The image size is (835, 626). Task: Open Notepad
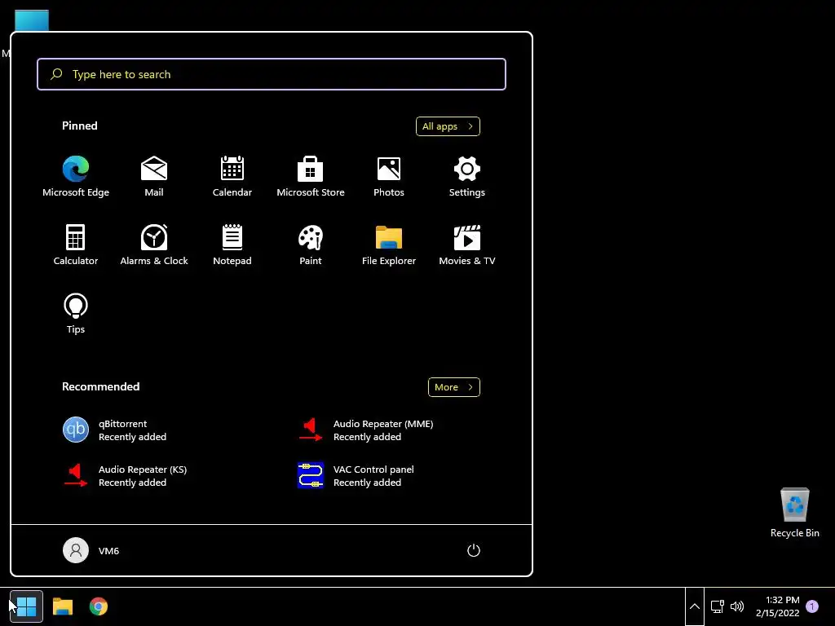point(232,245)
